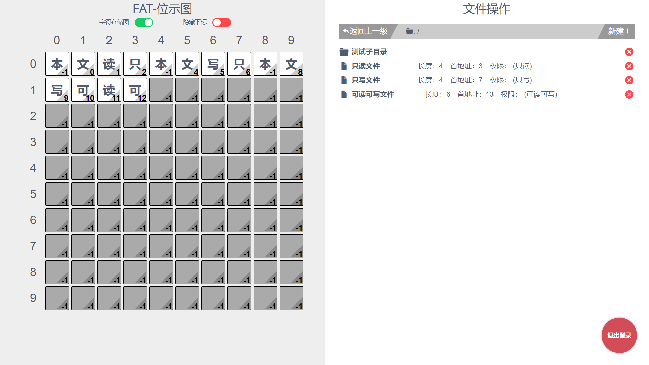
Task: Open the 测试子目录 directory
Action: [369, 52]
